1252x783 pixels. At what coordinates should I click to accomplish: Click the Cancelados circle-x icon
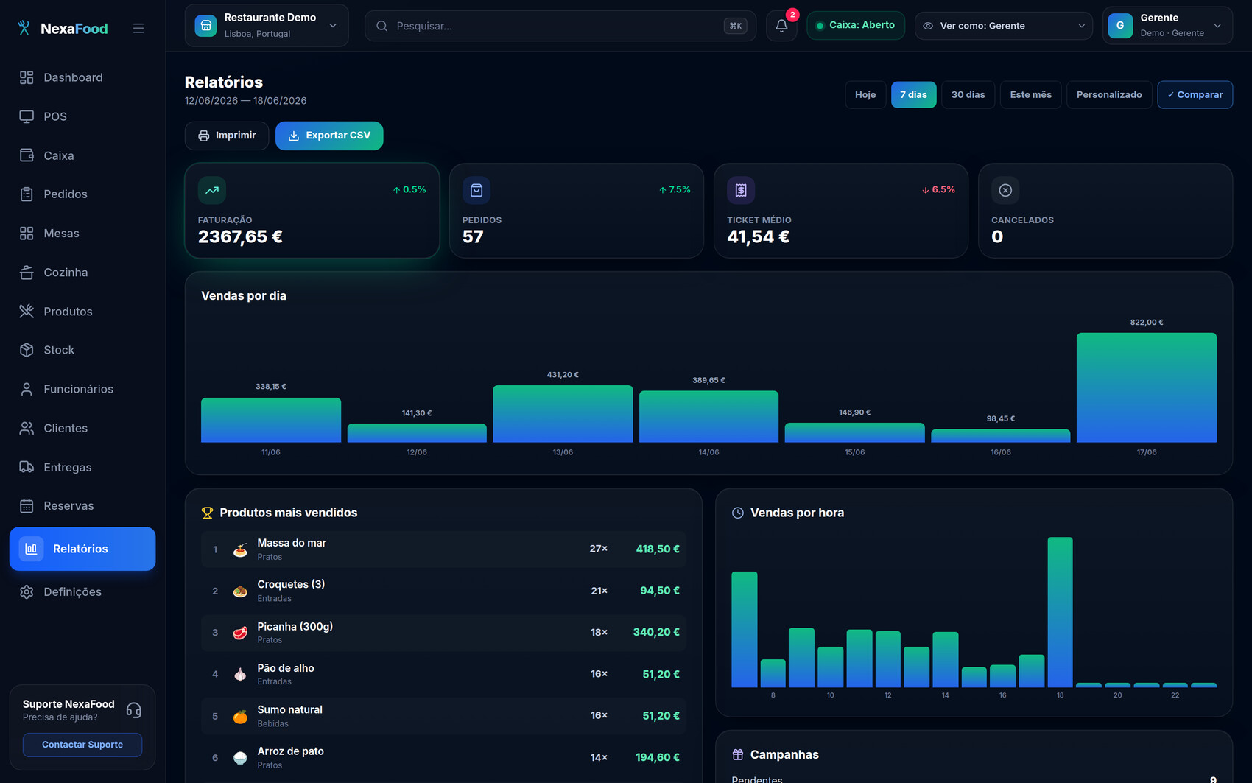click(1005, 190)
